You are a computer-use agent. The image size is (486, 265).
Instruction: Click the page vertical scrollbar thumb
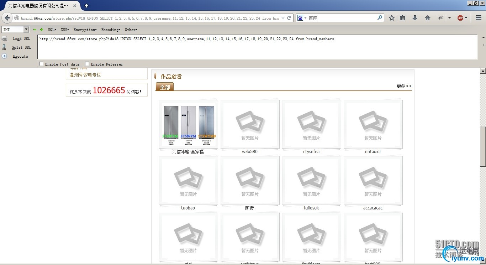(x=483, y=146)
